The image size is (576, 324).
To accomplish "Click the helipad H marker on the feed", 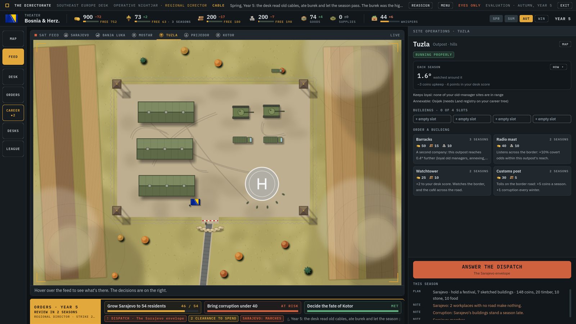I will pyautogui.click(x=262, y=184).
